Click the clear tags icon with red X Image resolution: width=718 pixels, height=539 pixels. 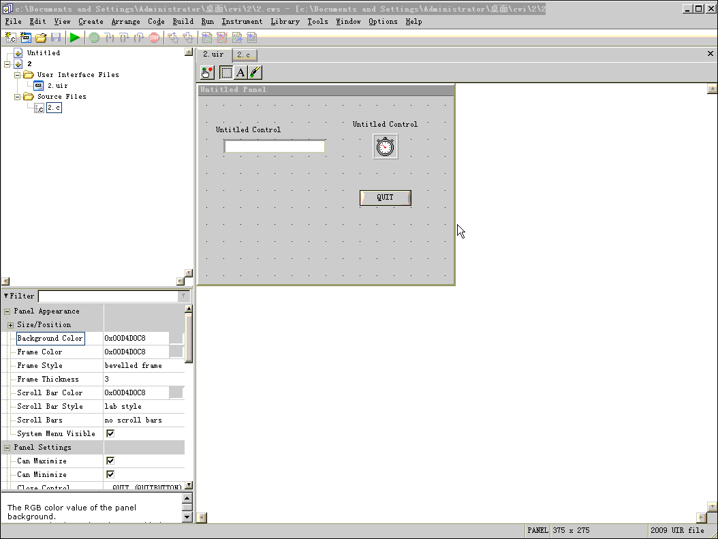point(221,38)
